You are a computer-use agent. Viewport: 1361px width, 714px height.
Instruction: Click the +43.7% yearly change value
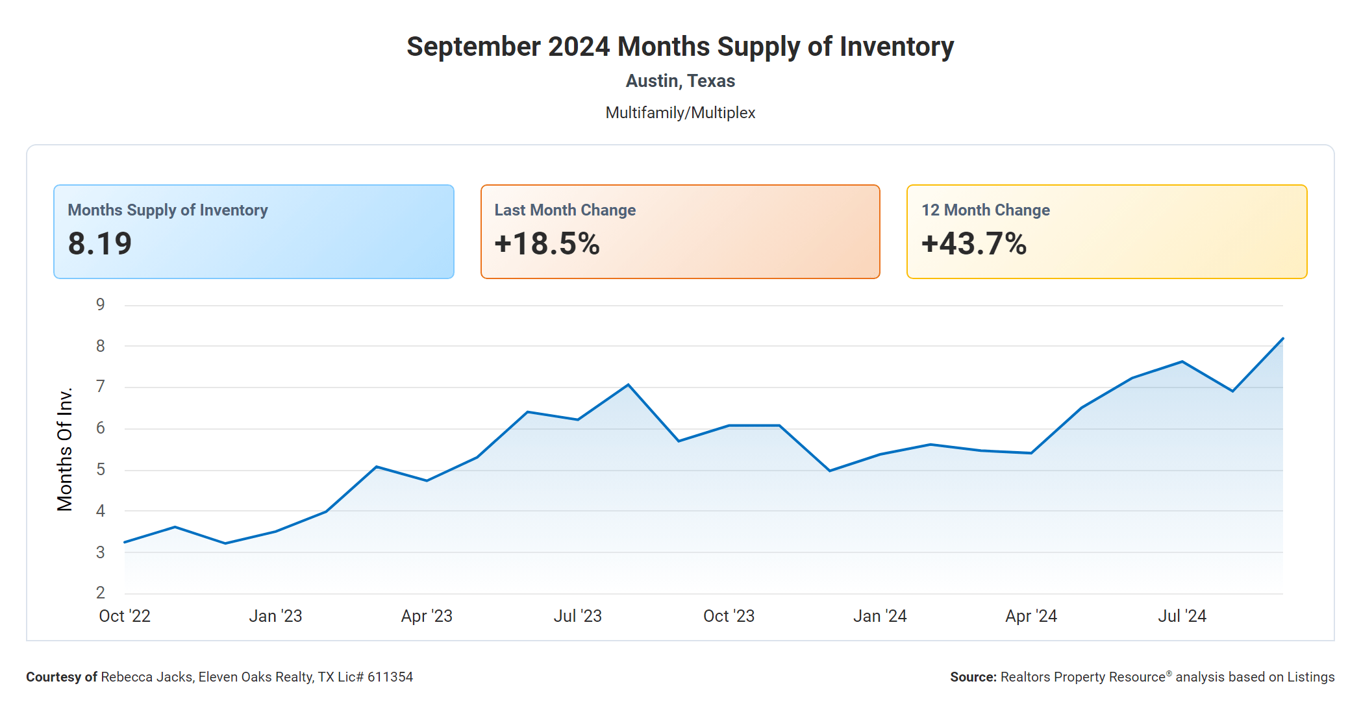click(973, 244)
